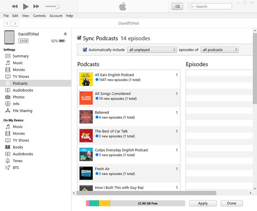
Task: Open Audiobooks under On My Device
Action: pyautogui.click(x=36, y=154)
